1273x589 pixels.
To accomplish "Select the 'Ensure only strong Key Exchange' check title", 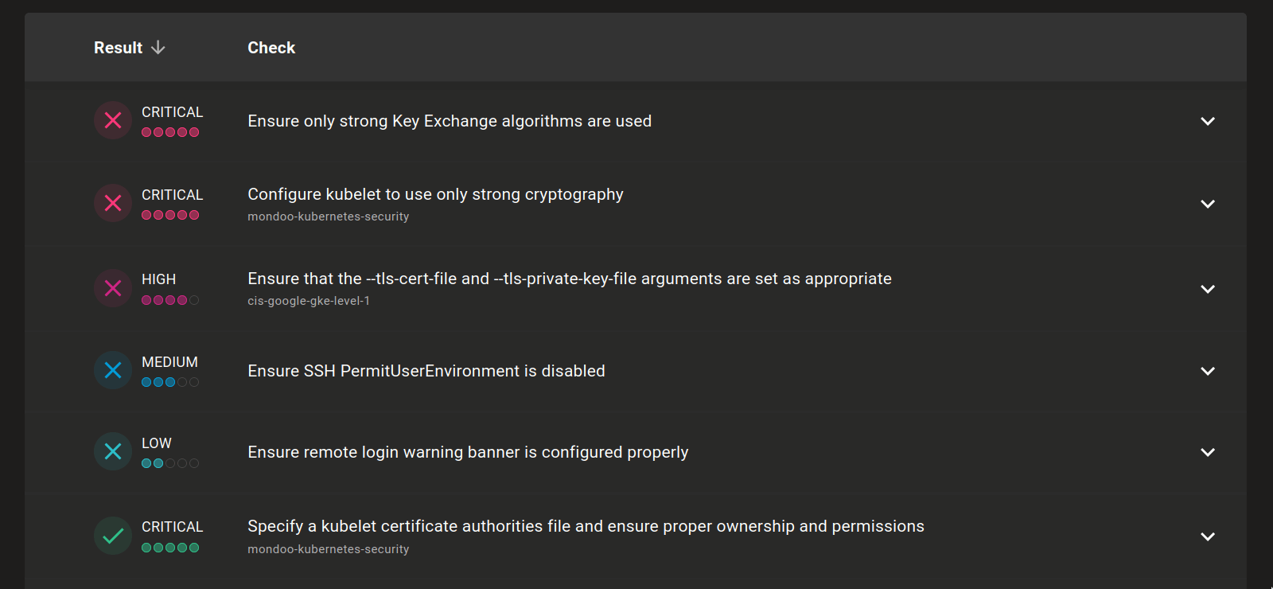I will (x=450, y=121).
